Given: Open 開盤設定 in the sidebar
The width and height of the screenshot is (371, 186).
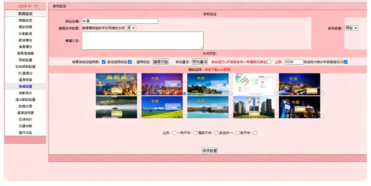Looking at the screenshot, I should [x=25, y=20].
